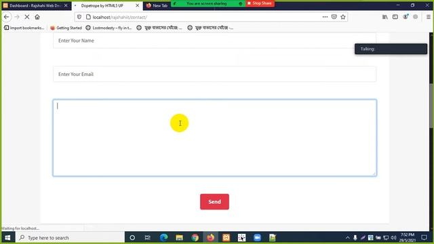
Task: Open Task View in the taskbar
Action: (148, 238)
